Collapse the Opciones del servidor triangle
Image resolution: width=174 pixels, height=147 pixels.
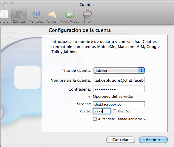89,97
